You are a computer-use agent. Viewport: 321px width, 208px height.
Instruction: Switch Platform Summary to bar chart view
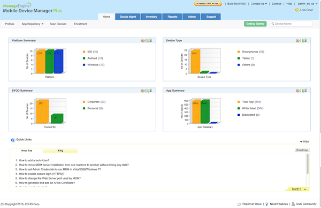[x=150, y=41]
